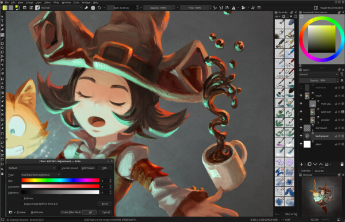Duplicate the layer using the copy icon
The image size is (345, 222).
point(309,164)
